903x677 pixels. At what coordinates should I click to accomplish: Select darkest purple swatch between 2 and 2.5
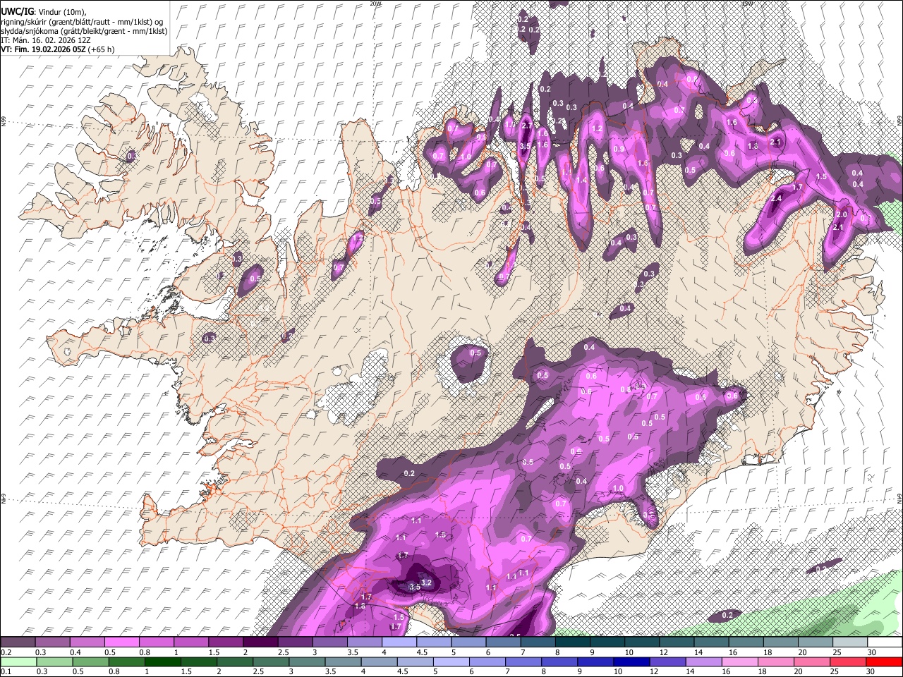(260, 642)
